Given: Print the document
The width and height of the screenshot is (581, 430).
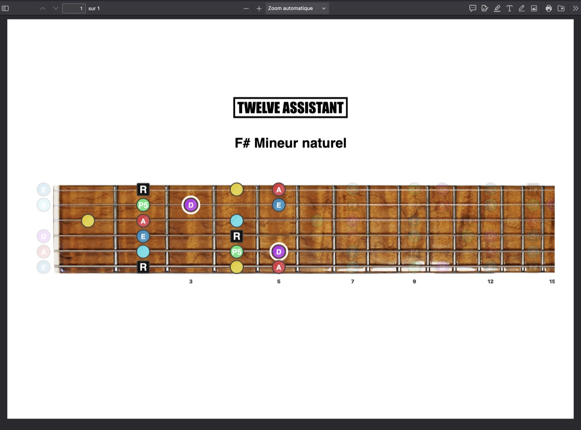Looking at the screenshot, I should click(549, 8).
